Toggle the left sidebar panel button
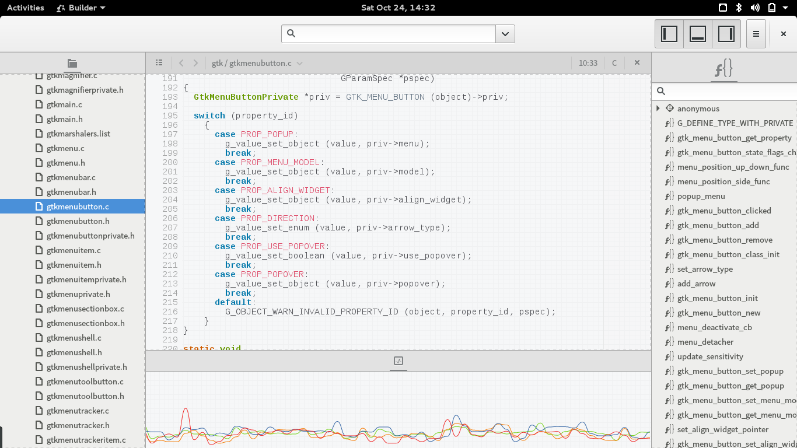 [x=669, y=34]
